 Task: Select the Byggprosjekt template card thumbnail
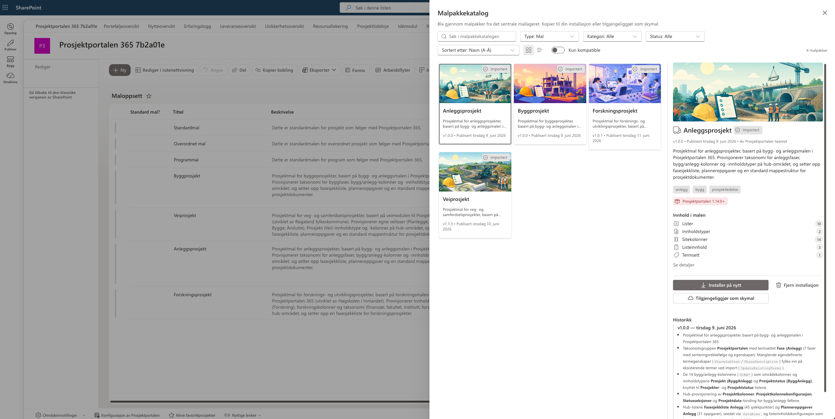tap(550, 83)
